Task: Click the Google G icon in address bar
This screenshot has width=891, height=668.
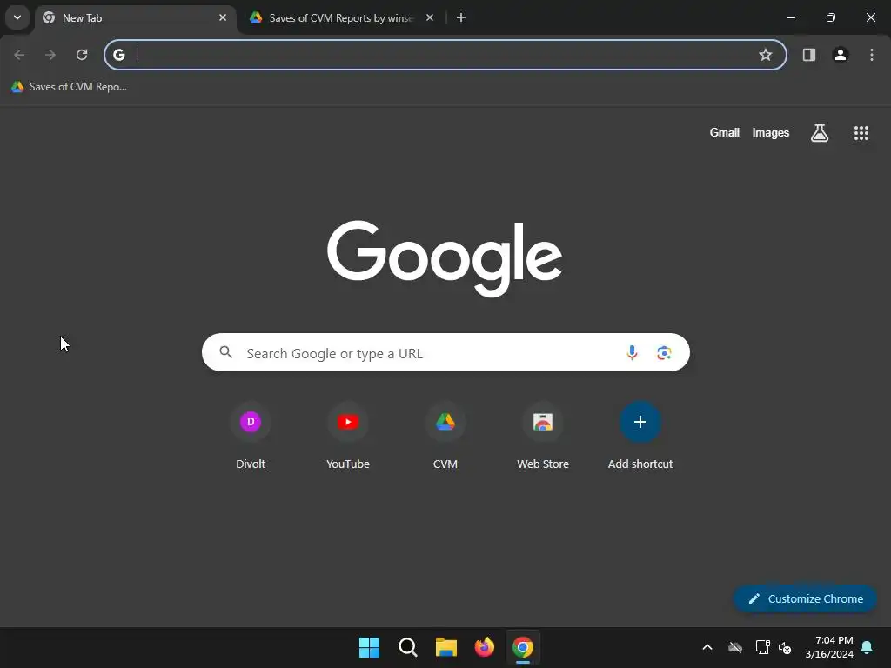Action: 118,55
